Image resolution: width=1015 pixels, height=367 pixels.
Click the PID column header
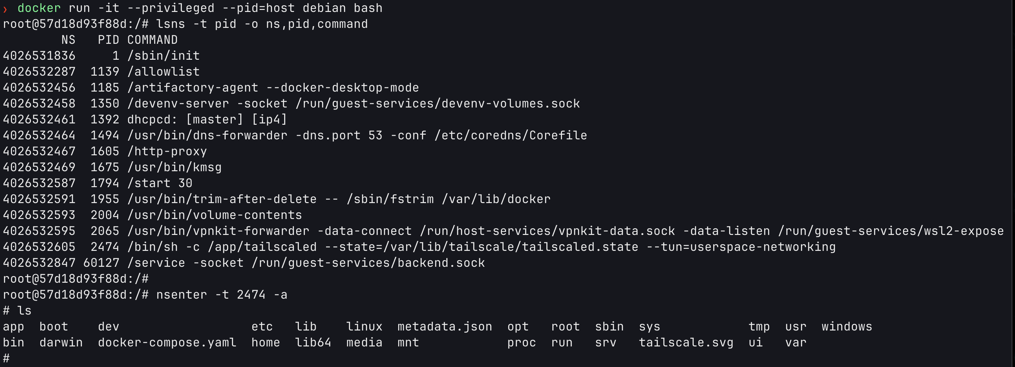tap(108, 40)
